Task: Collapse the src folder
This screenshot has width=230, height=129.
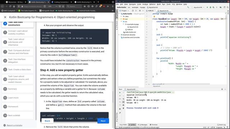Action: pyautogui.click(x=121, y=21)
